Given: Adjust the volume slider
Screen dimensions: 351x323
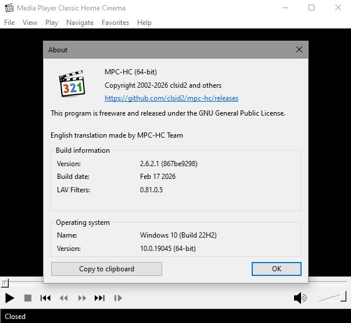Looking at the screenshot, I should [332, 297].
